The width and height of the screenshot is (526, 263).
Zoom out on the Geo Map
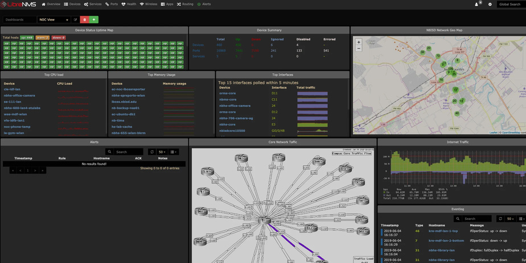coord(359,48)
